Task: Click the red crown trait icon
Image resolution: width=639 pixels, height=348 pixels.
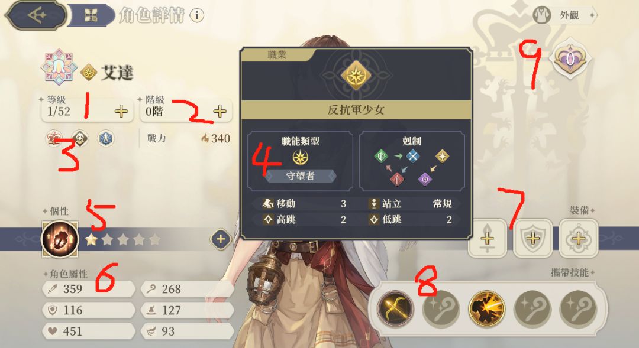Action: pyautogui.click(x=54, y=138)
